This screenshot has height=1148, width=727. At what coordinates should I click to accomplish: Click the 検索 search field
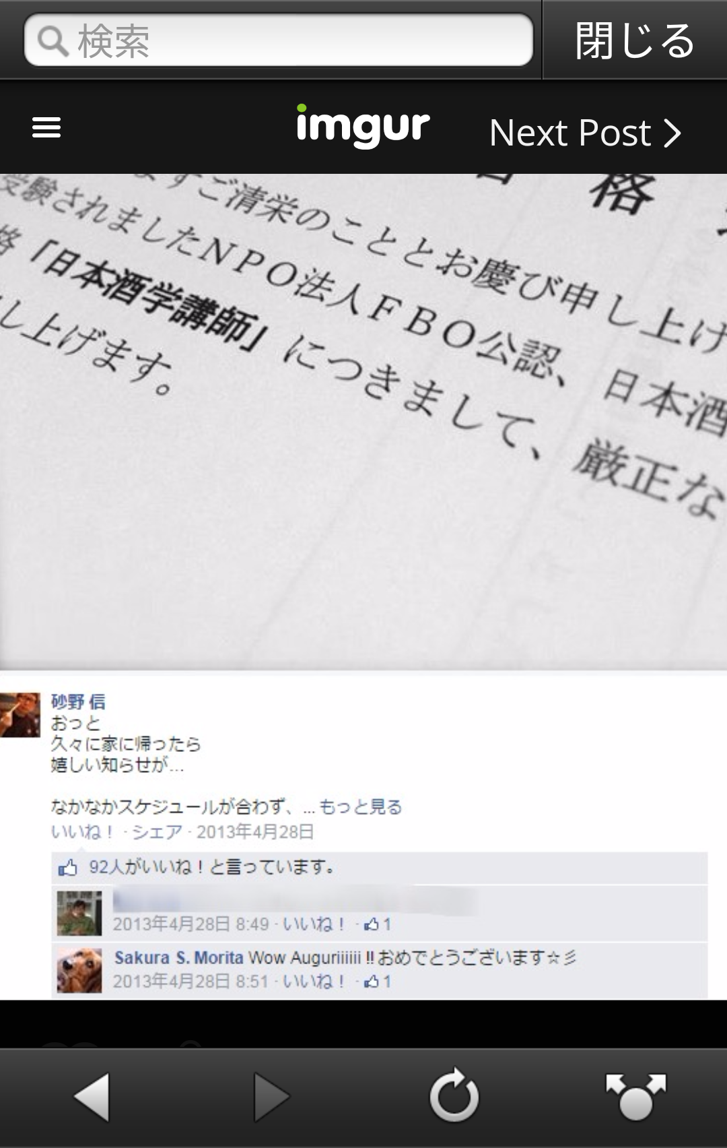(279, 40)
